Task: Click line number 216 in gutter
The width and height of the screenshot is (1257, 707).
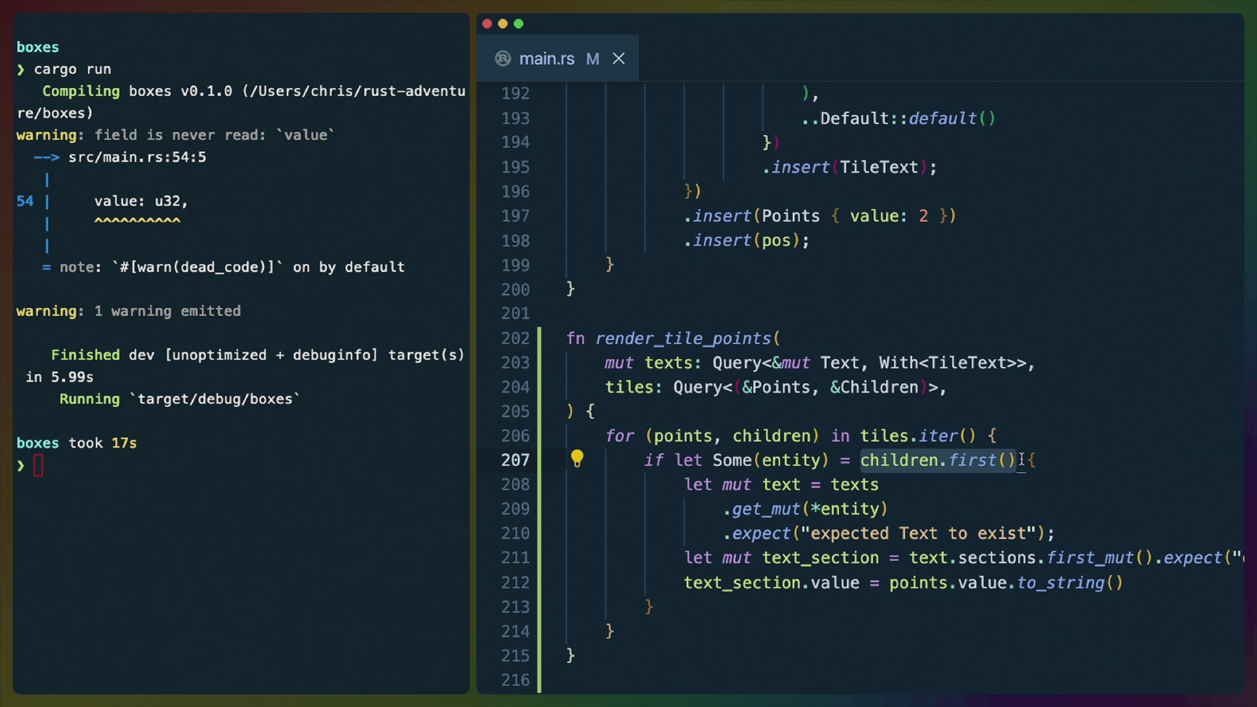Action: (515, 680)
